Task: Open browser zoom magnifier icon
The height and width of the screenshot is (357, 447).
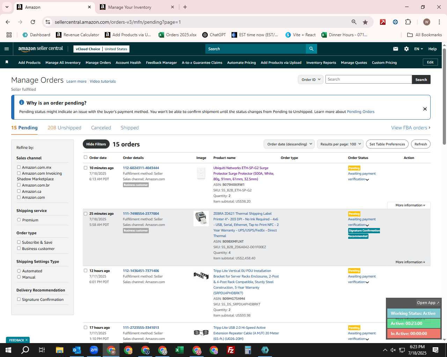Action: tap(354, 22)
